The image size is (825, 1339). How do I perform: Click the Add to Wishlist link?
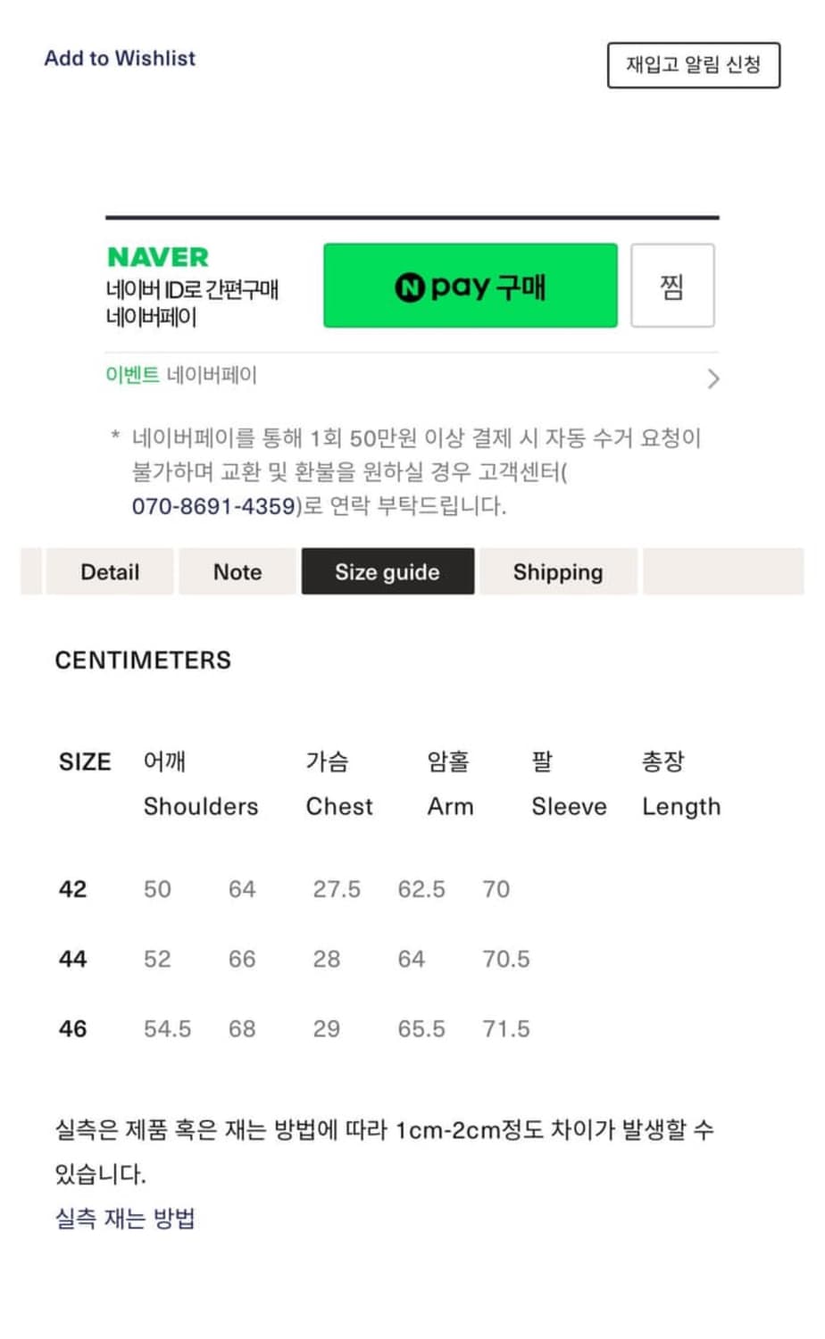pyautogui.click(x=120, y=58)
